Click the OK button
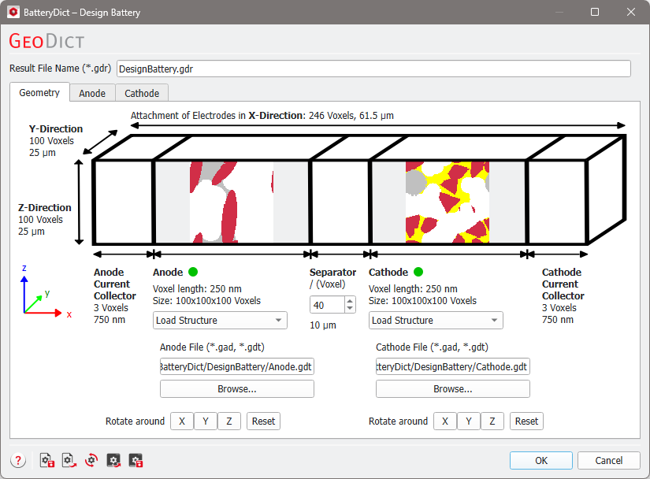 (x=541, y=460)
